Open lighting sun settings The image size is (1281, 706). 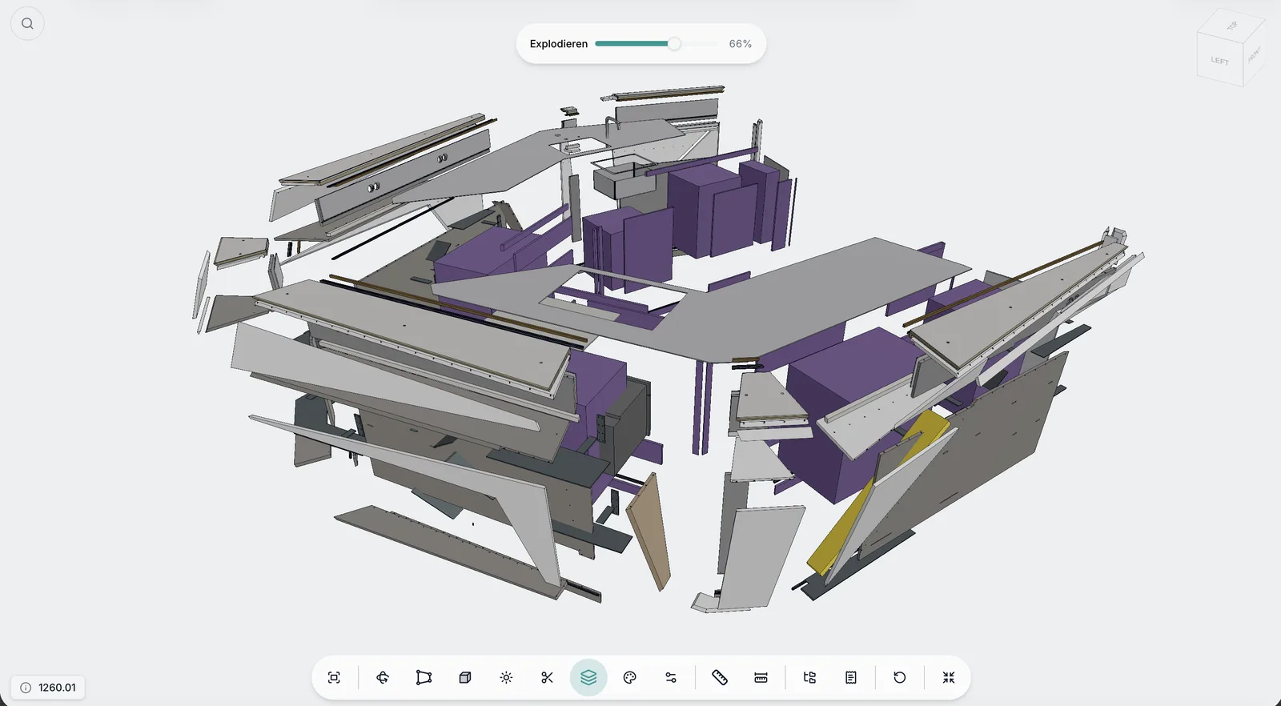coord(506,678)
